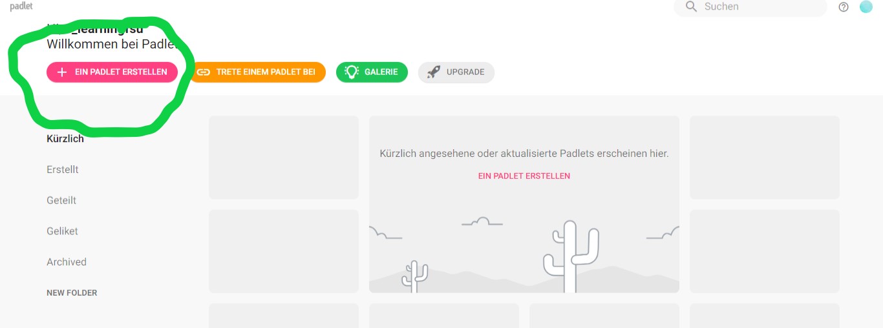Open the Galerie button
The width and height of the screenshot is (883, 328).
point(372,72)
